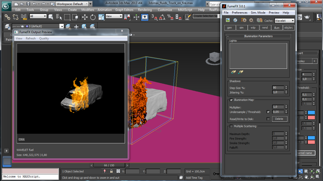Open the Graph Editors menu
The image size is (323, 181).
pyautogui.click(x=124, y=10)
